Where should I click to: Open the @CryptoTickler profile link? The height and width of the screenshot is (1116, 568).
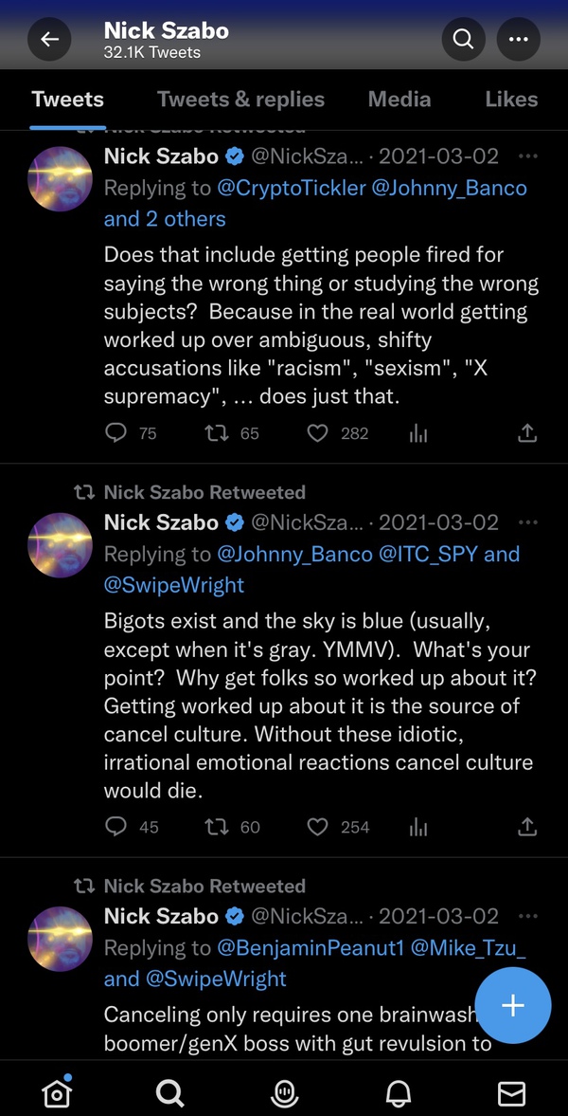[x=292, y=188]
